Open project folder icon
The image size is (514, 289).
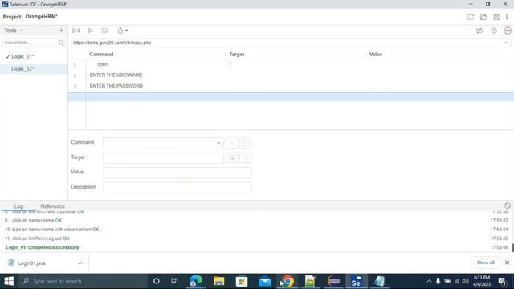coord(483,17)
